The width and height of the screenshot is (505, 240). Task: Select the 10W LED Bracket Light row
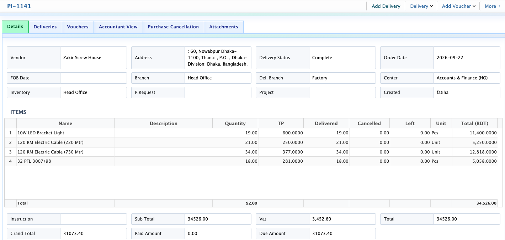[251, 133]
